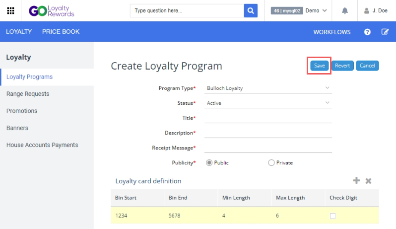The image size is (396, 229).
Task: Expand the Status dropdown showing Active
Action: [x=268, y=103]
